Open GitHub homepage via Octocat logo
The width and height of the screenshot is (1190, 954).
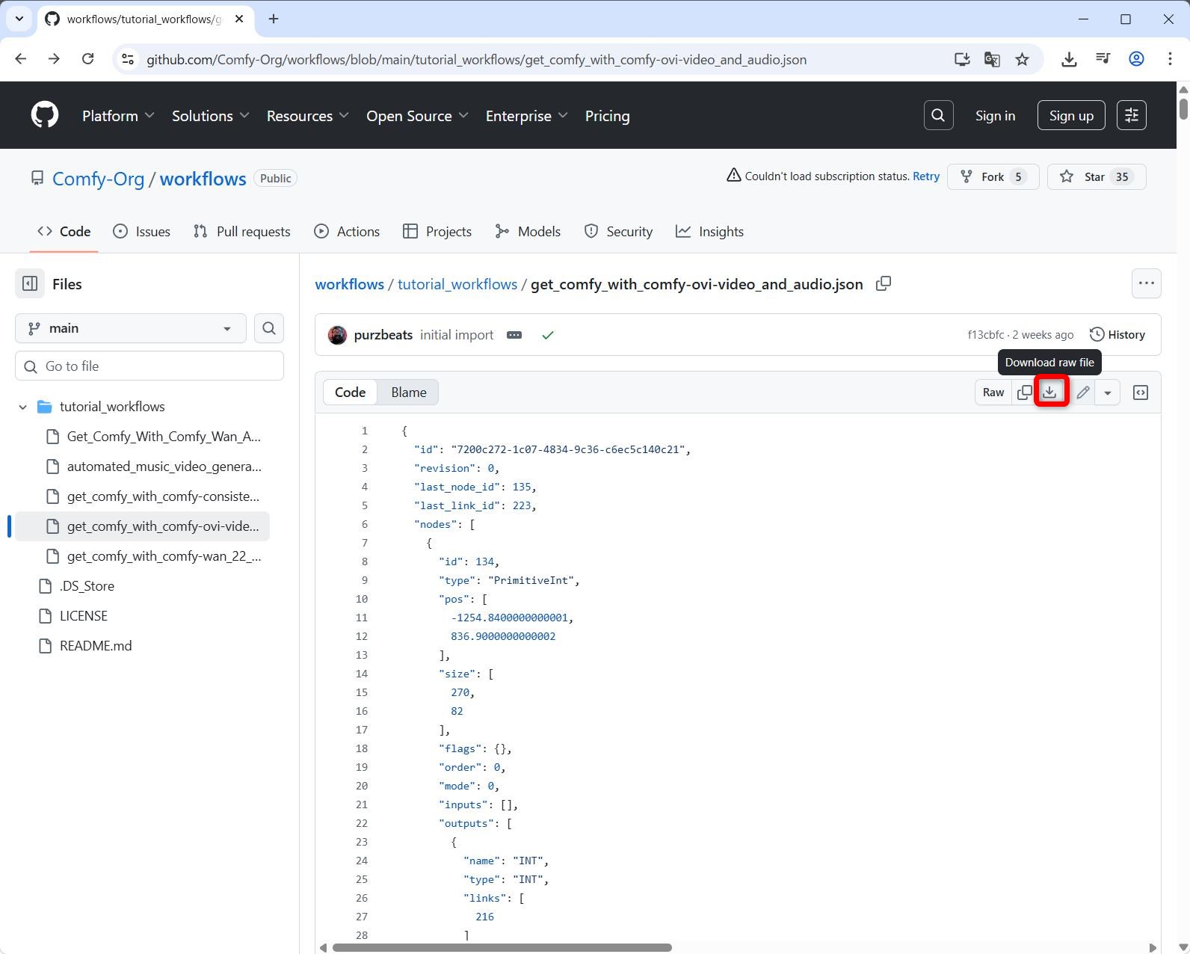pos(45,116)
